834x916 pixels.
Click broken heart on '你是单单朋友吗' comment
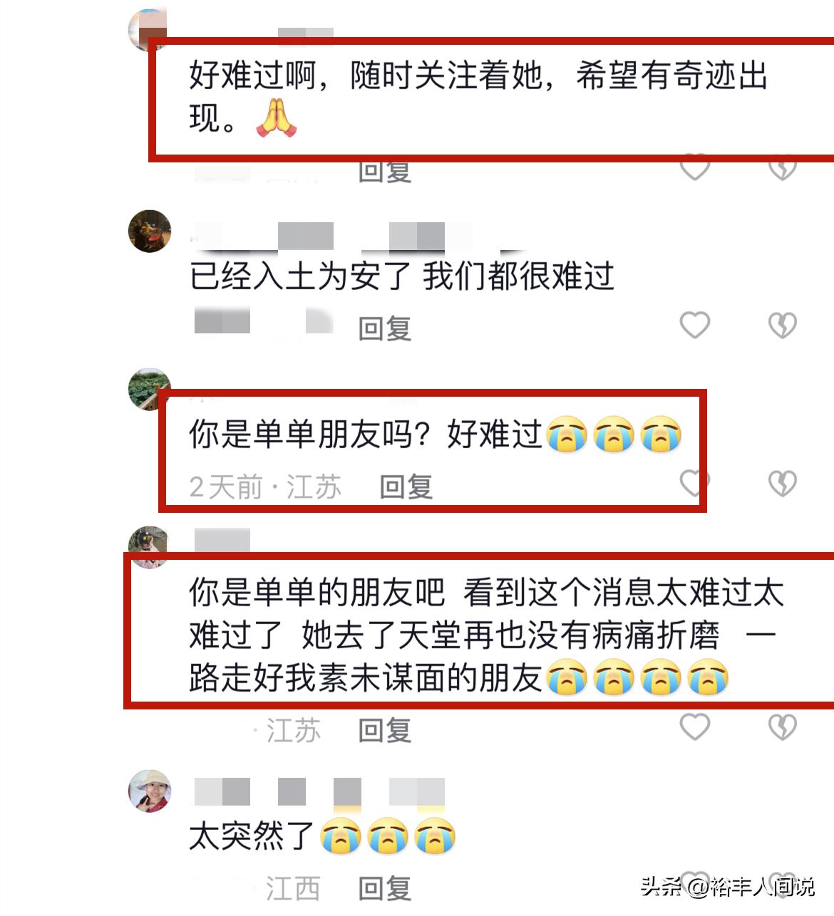tap(782, 484)
